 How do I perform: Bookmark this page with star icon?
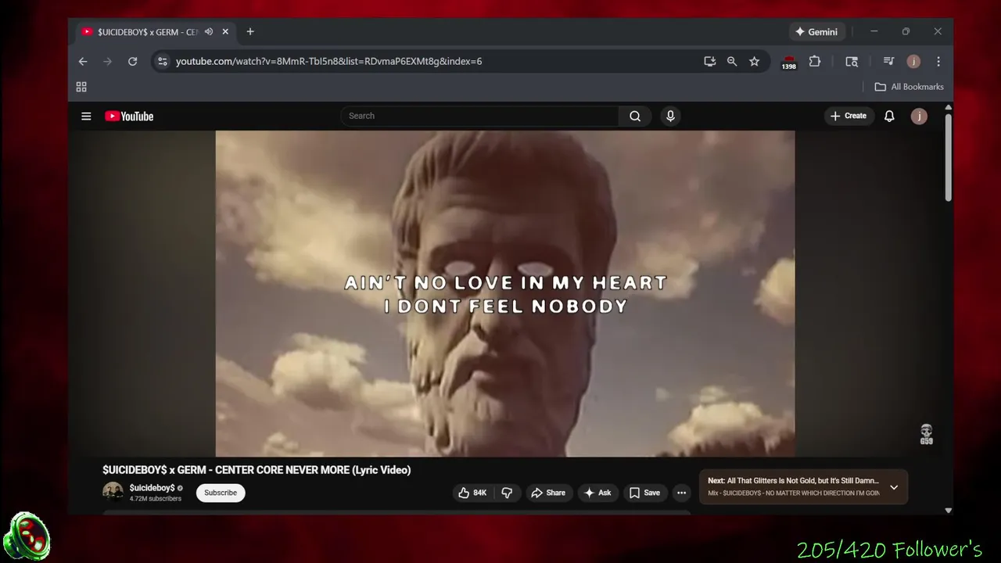tap(754, 61)
